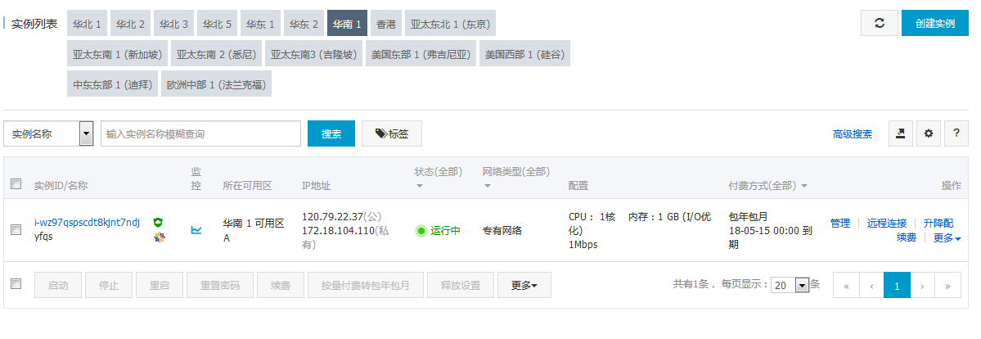
Task: Switch to 中东东部 1 (迪拜) region
Action: pyautogui.click(x=113, y=84)
